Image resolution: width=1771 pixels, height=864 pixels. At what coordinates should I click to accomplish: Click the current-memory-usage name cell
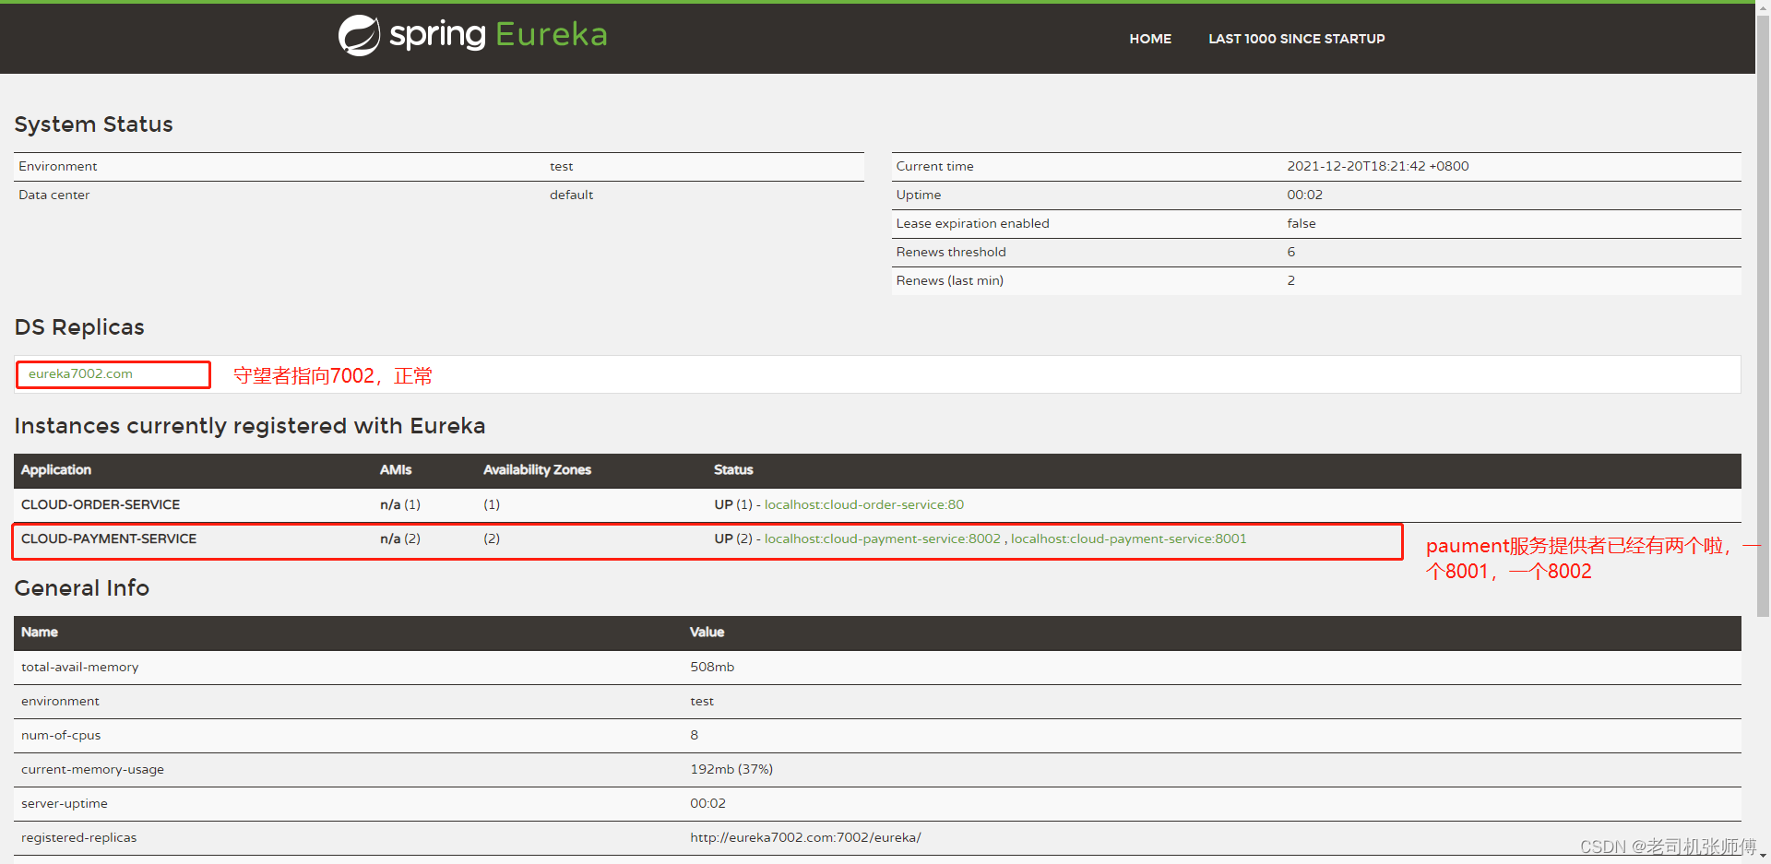pos(92,769)
